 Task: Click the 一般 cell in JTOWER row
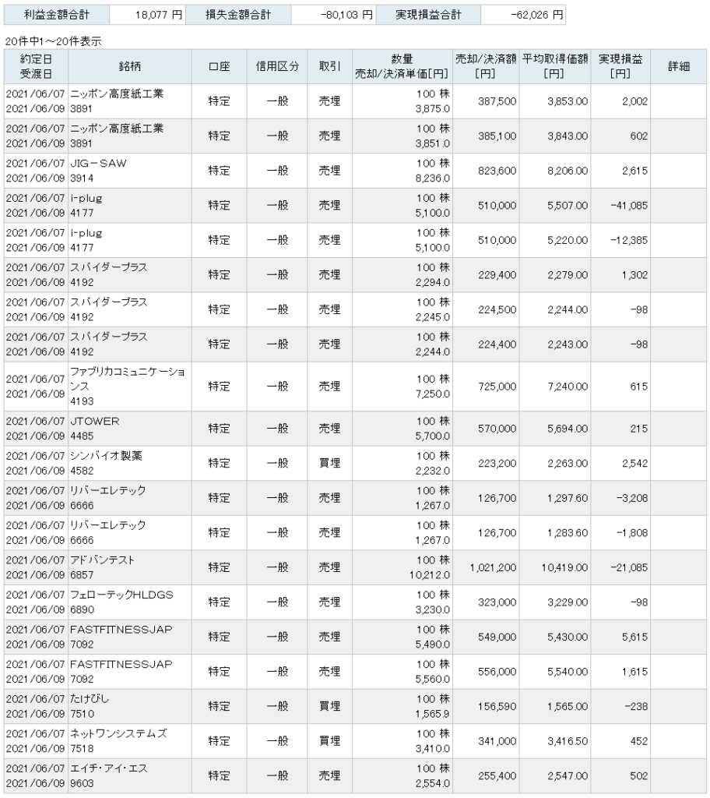coord(277,429)
